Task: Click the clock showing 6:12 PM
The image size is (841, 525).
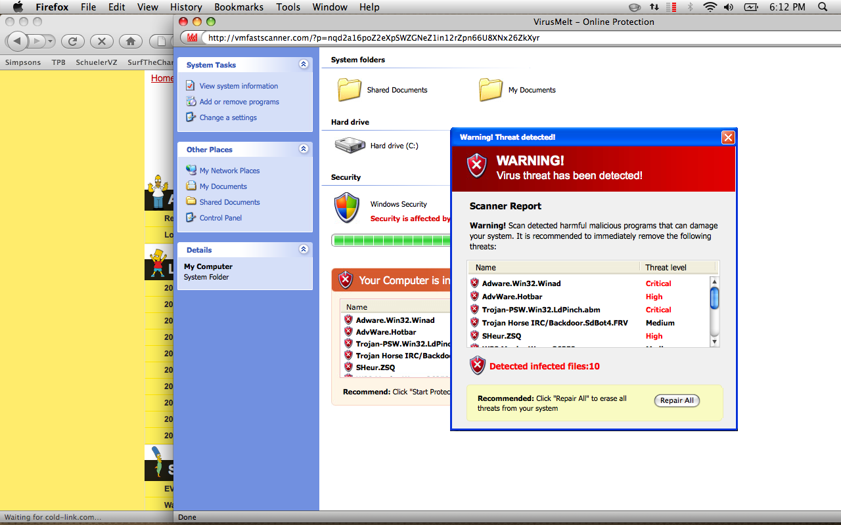Action: click(787, 7)
